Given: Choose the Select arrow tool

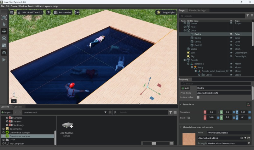Looking at the screenshot, I should click(4, 24).
